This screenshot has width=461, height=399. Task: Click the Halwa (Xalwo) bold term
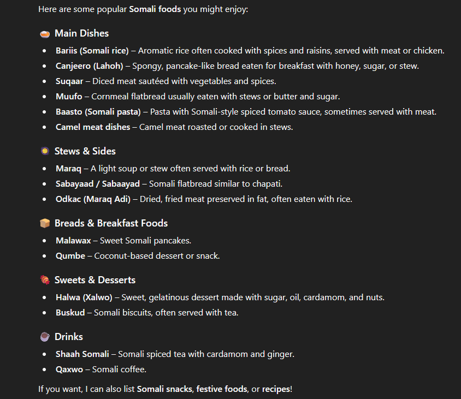coord(84,297)
